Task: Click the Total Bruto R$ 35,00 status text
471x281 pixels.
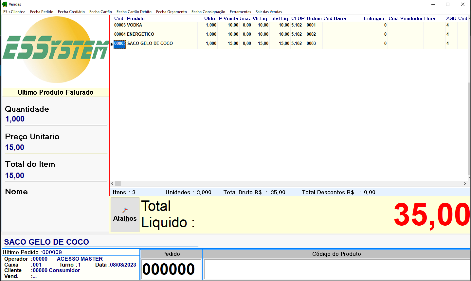Action: coord(254,192)
